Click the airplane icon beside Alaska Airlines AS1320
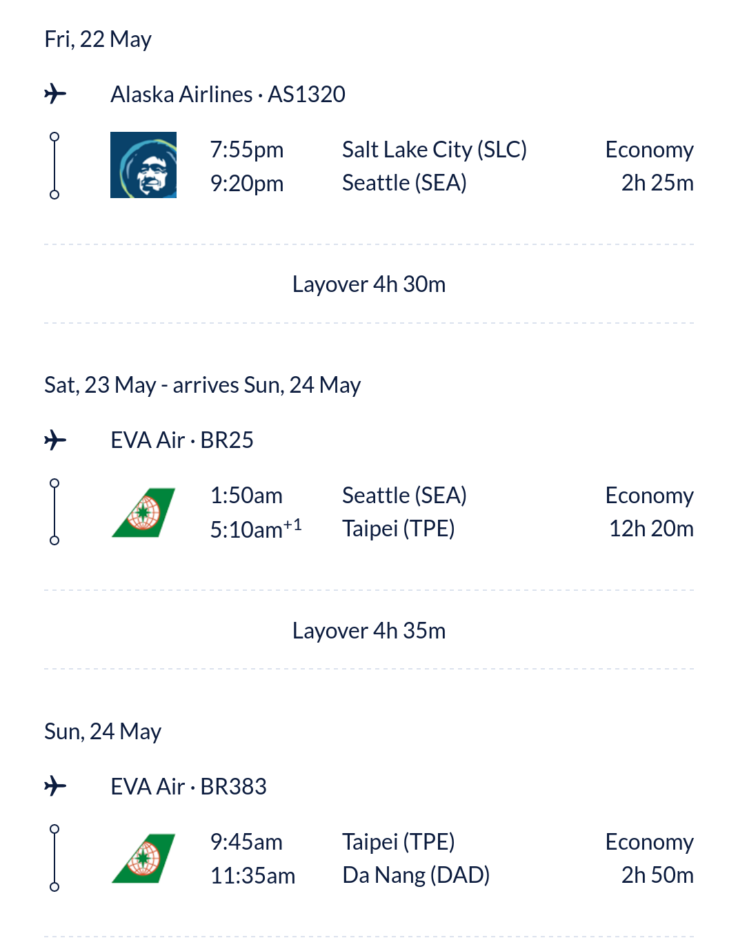Screen dimensions: 738x947 (x=55, y=93)
